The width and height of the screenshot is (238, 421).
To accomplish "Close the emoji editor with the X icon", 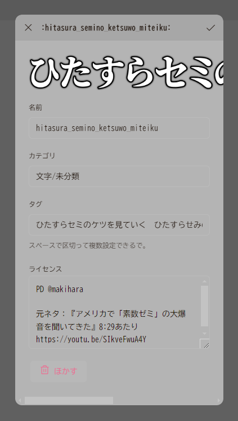I will (28, 28).
